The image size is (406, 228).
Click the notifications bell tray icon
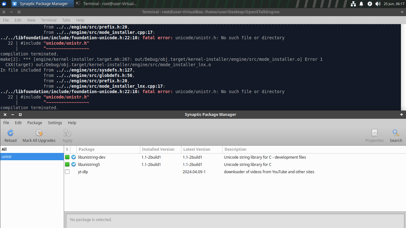(x=361, y=4)
